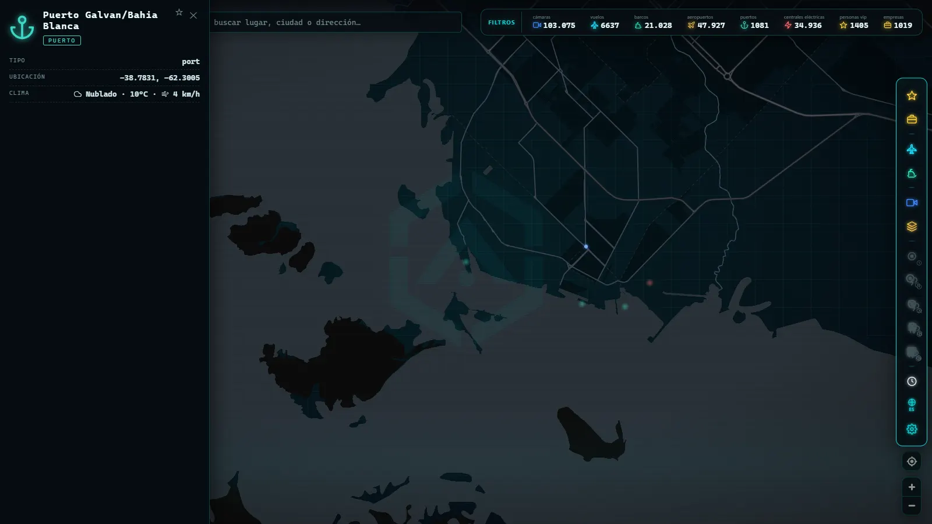Click the FILTROS label in top bar
The width and height of the screenshot is (932, 524).
(x=502, y=23)
